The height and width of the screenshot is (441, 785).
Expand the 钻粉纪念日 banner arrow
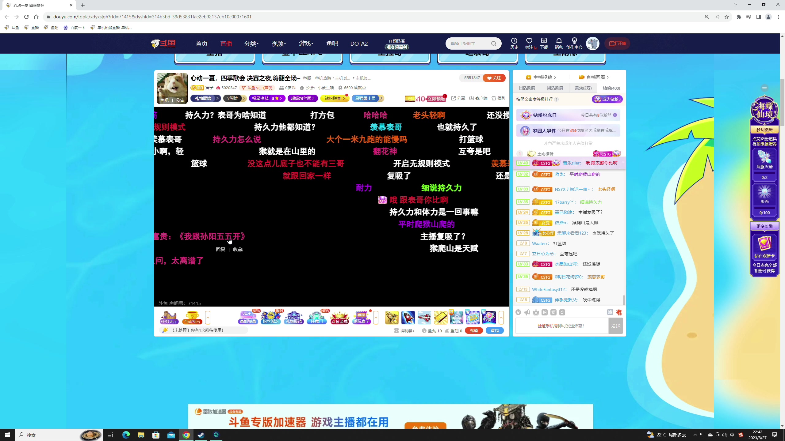(615, 115)
